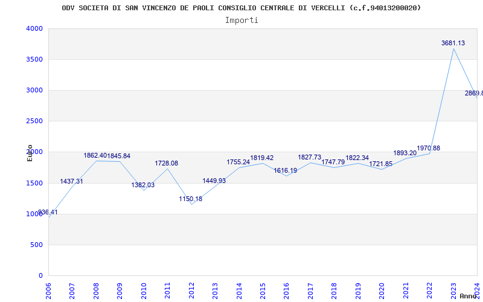Click the 2014 x-axis year label
483x302 pixels.
pyautogui.click(x=239, y=291)
